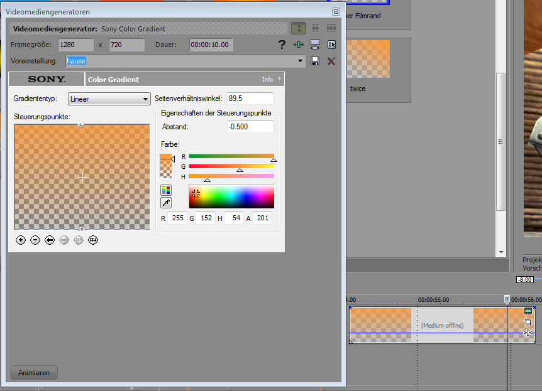This screenshot has height=391, width=542.
Task: Click the green G channel slider
Action: pos(231,166)
